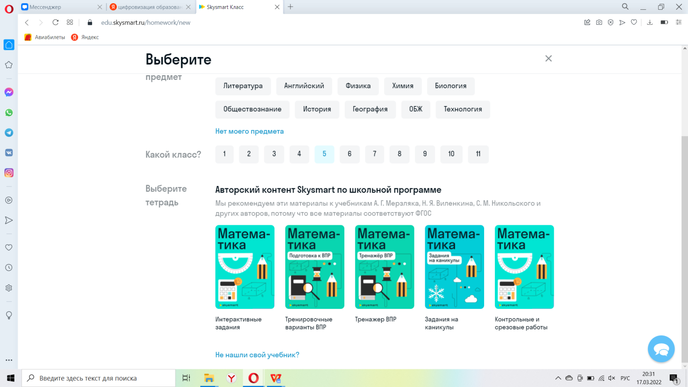The height and width of the screenshot is (387, 688).
Task: Open VK in Opera sidebar
Action: [x=9, y=153]
